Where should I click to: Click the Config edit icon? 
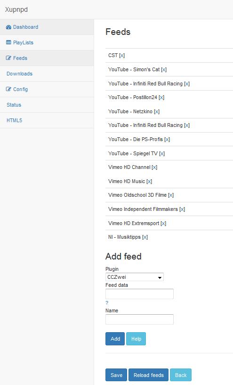[x=8, y=89]
